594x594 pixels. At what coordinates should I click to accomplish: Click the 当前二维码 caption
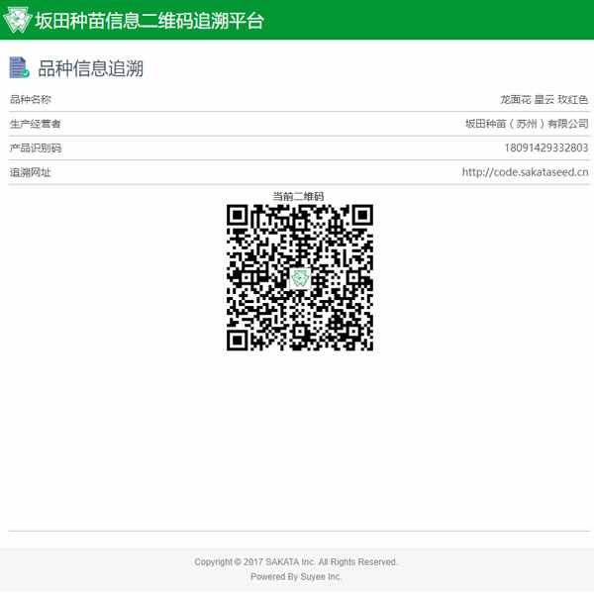[x=298, y=196]
